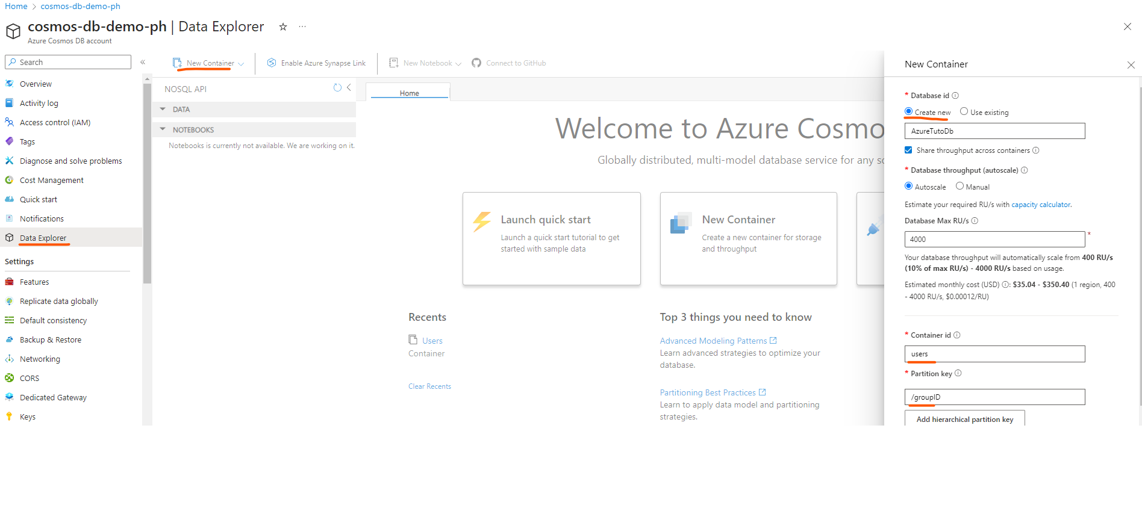Favorite the page with the star icon

(x=283, y=26)
